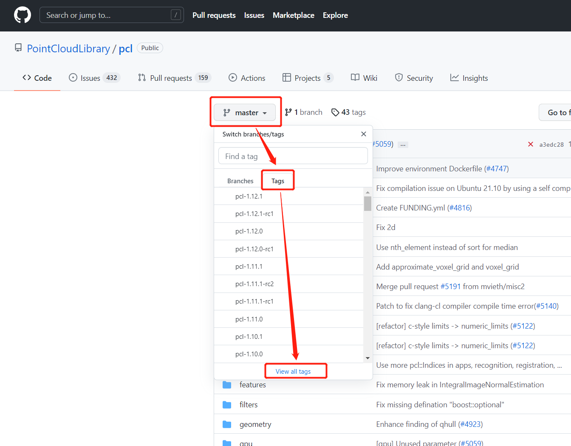Click the GitHub octocat logo
571x446 pixels.
click(23, 15)
